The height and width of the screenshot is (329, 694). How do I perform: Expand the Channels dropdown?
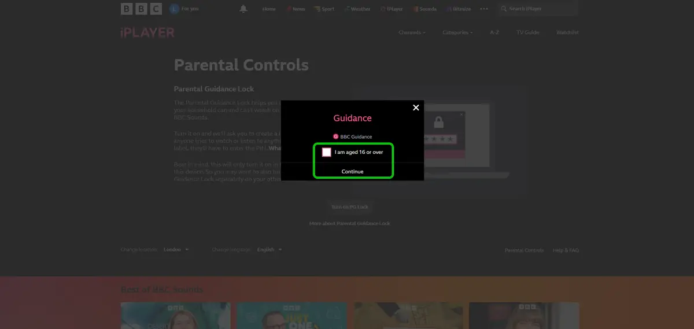click(412, 32)
